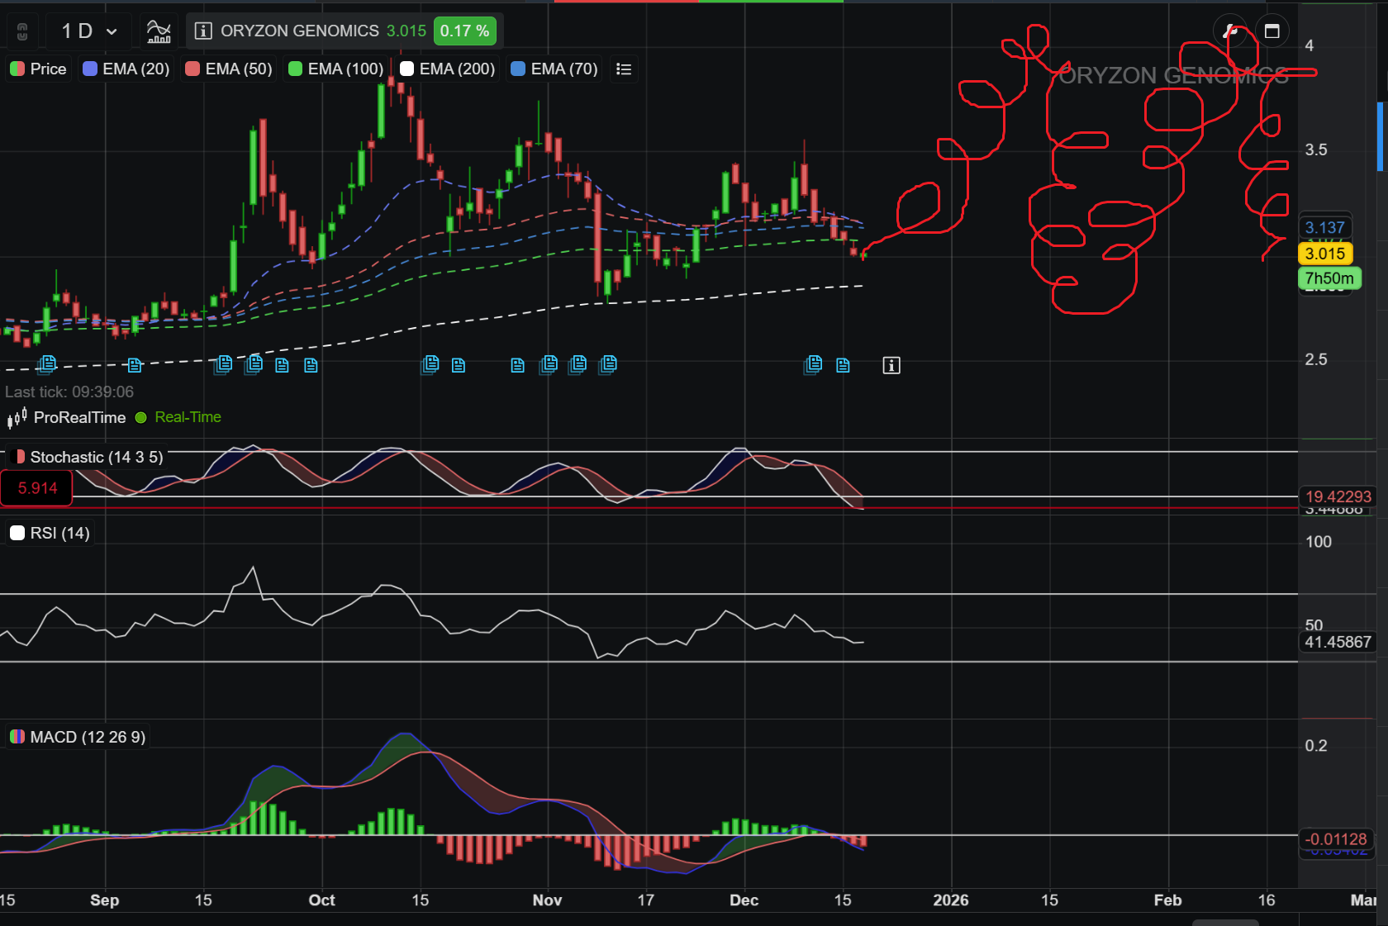Toggle the EMA (50) indicator legend
The image size is (1388, 926).
(230, 69)
